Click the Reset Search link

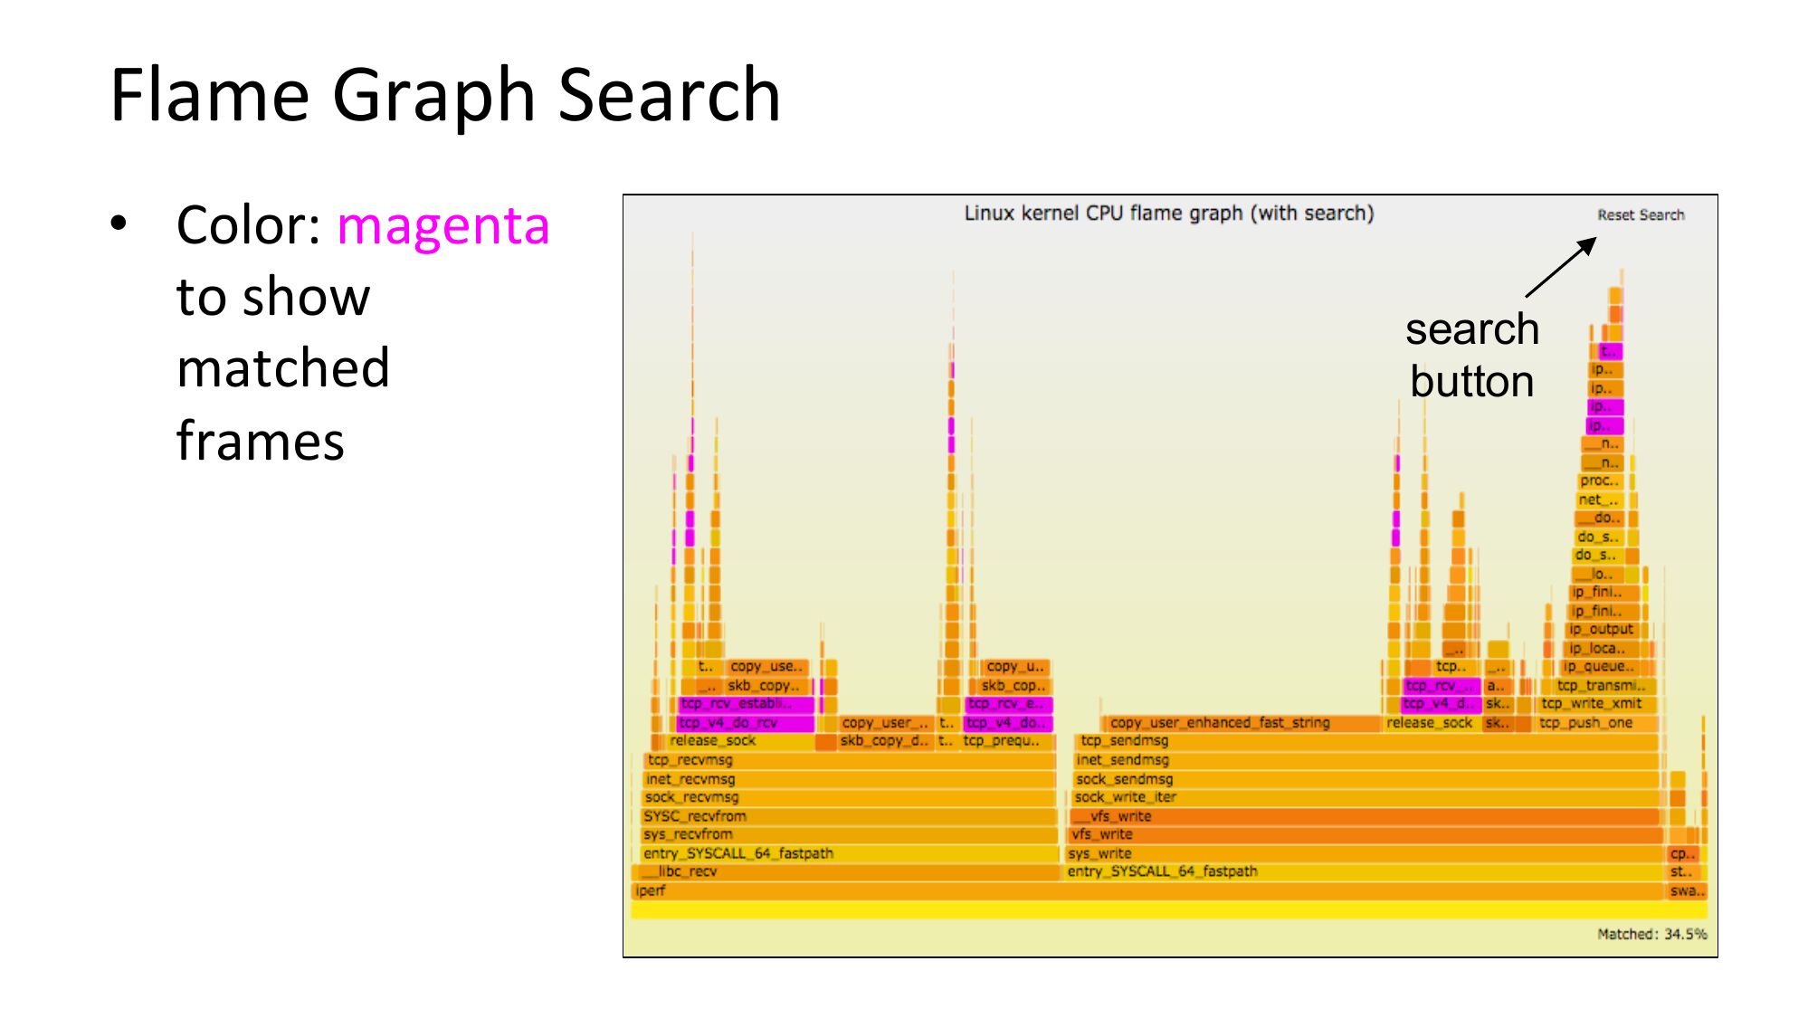pyautogui.click(x=1640, y=215)
